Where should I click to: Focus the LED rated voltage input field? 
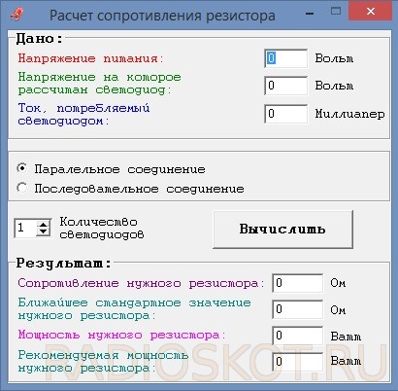(x=285, y=86)
